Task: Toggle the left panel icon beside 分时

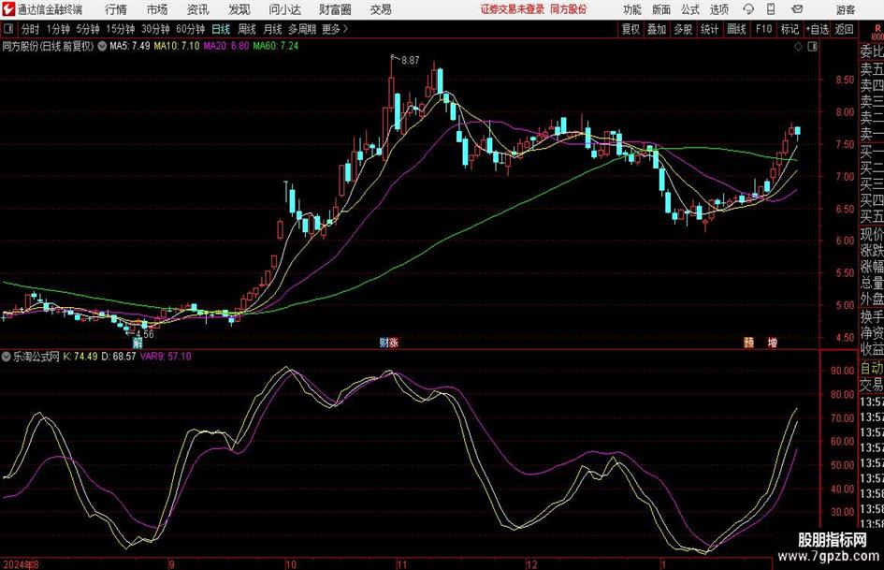Action: 8,29
